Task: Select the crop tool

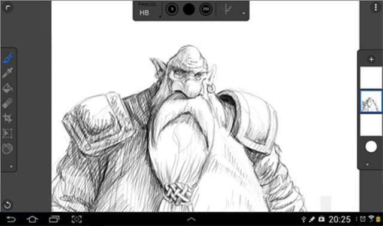Action: 8,118
